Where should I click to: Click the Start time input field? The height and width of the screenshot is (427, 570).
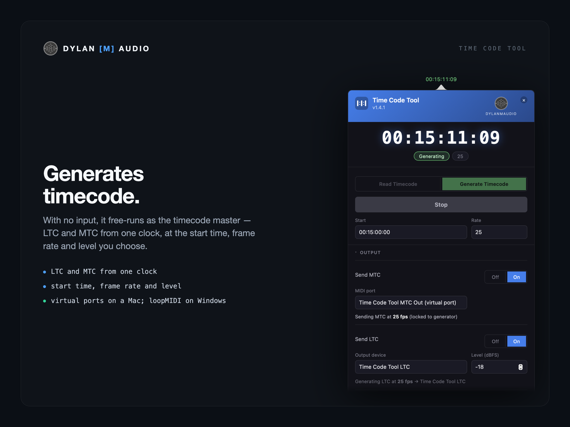click(x=411, y=232)
